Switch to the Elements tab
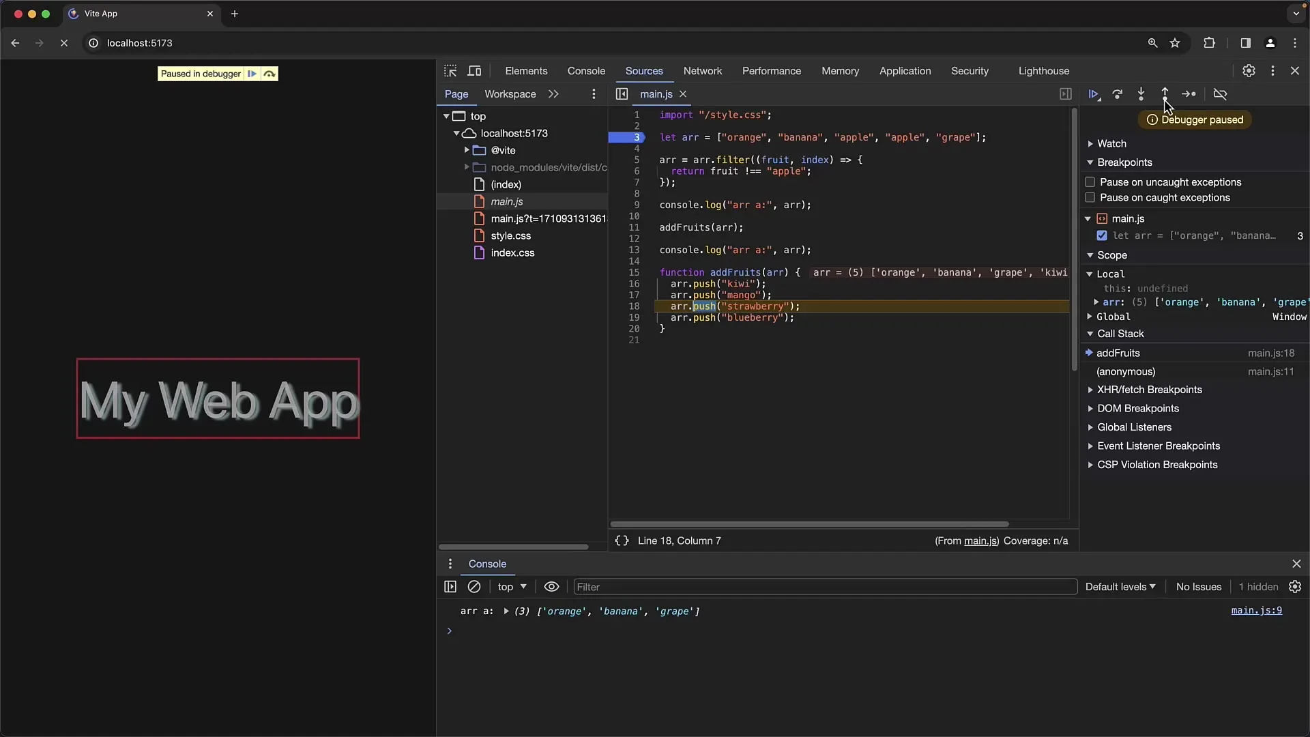 point(526,71)
